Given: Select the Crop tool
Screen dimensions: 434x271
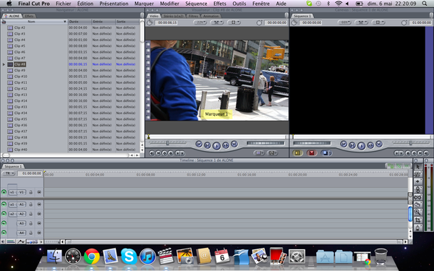Looking at the screenshot, I should point(417,220).
